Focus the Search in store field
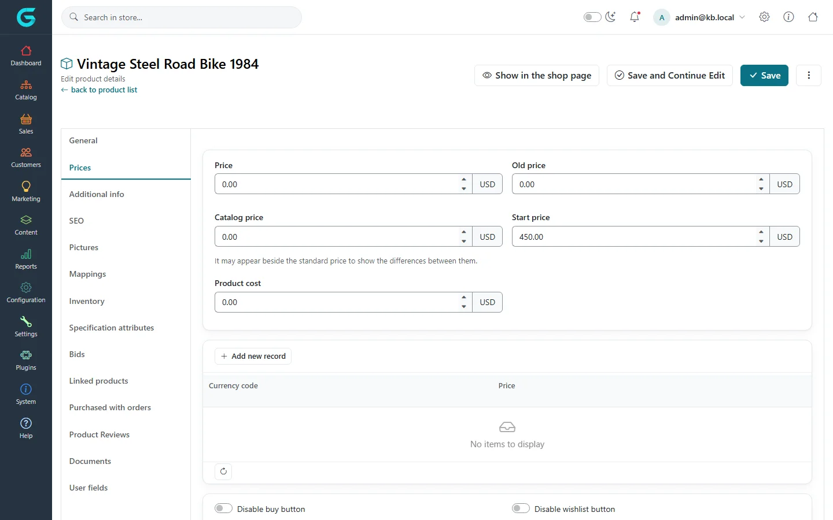Screen dimensions: 833x520 point(182,17)
